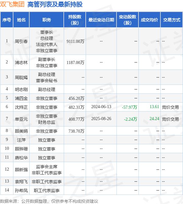Click the name 胡志刚
Viewport: 183px width, 204px height.
21,89
